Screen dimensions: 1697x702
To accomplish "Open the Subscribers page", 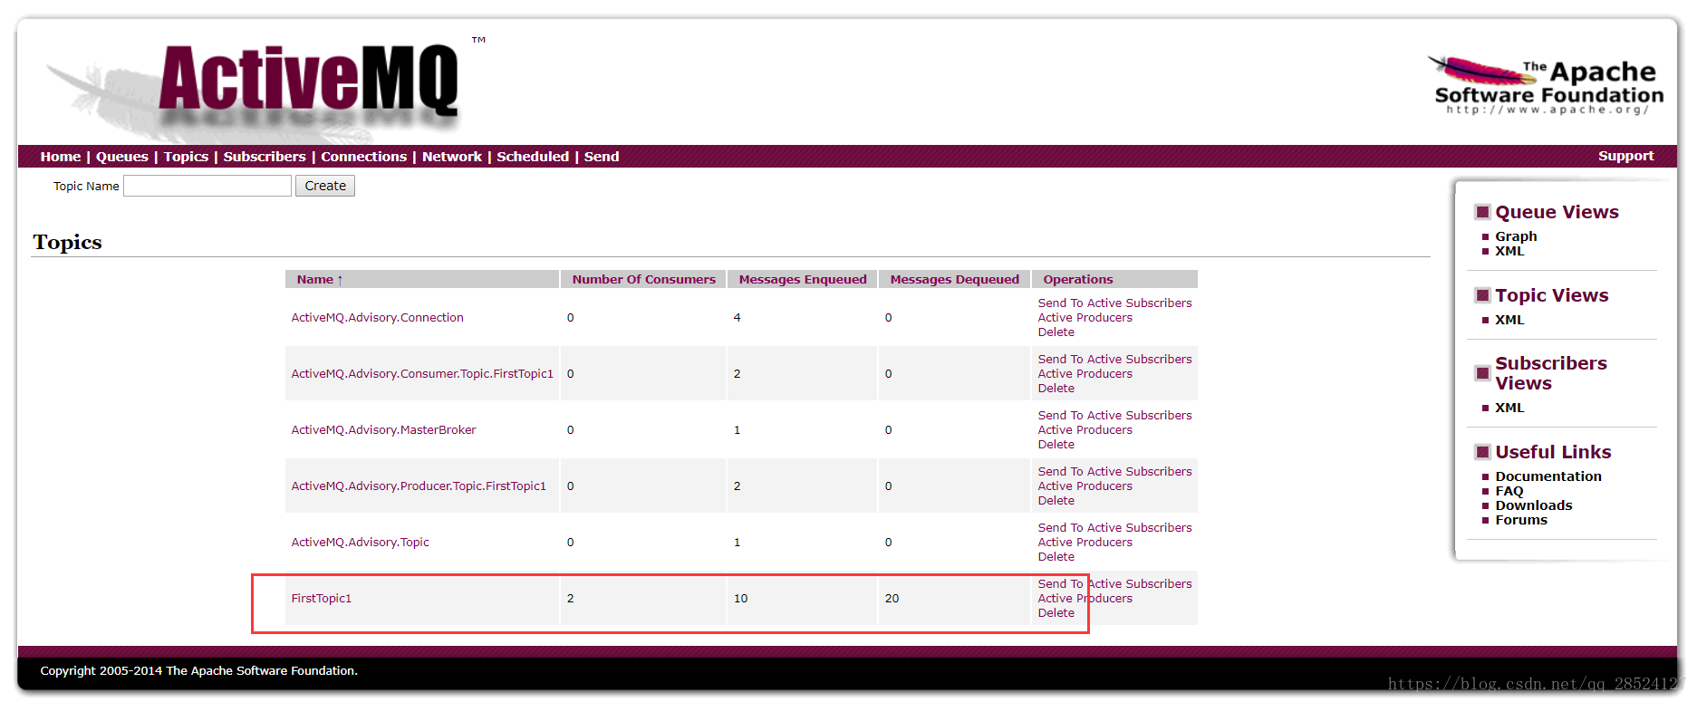I will pos(265,157).
